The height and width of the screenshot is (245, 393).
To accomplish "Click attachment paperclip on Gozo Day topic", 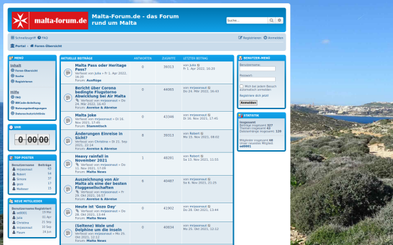I will point(77,211).
